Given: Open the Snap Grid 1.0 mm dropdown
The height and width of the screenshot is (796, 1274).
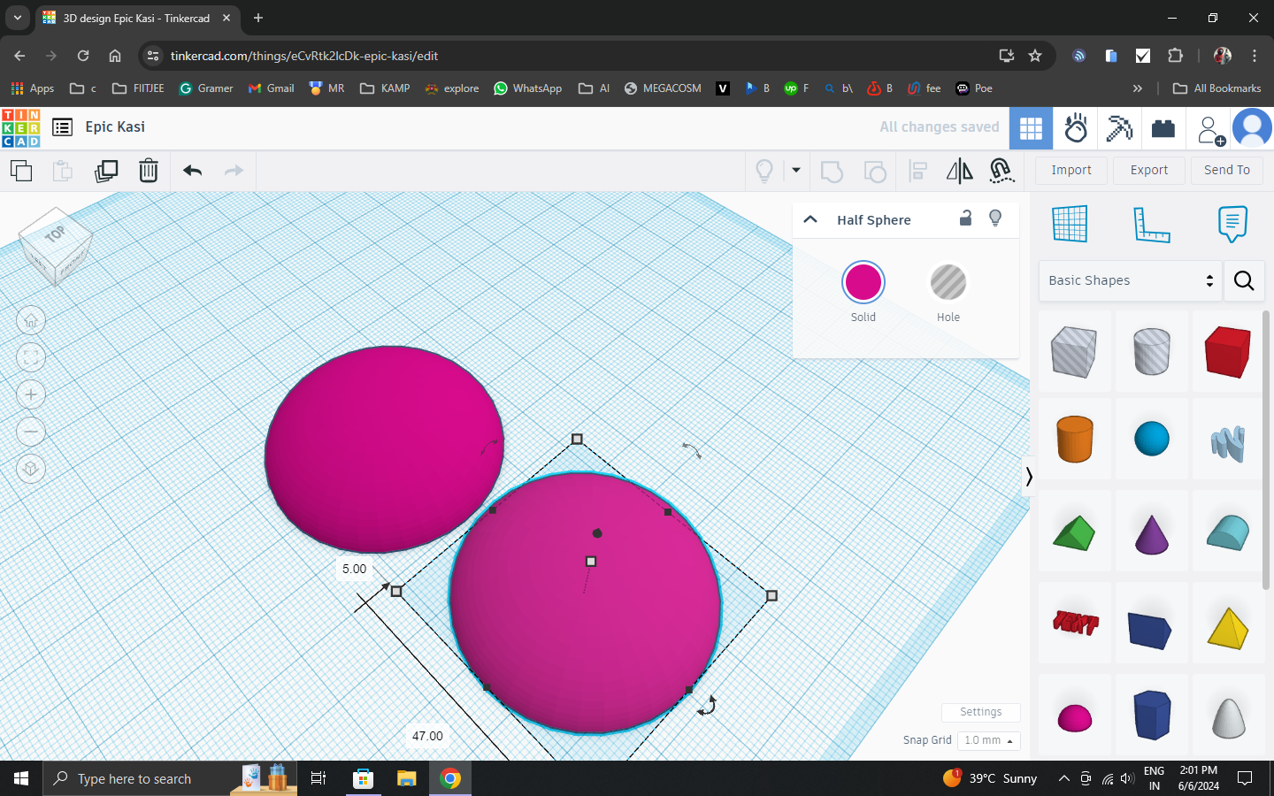Looking at the screenshot, I should tap(988, 740).
